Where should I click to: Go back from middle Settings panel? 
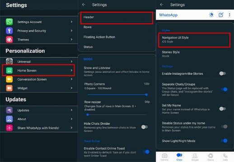click(84, 4)
